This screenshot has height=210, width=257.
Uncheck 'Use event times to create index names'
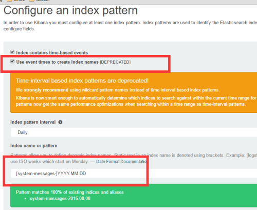(x=12, y=61)
